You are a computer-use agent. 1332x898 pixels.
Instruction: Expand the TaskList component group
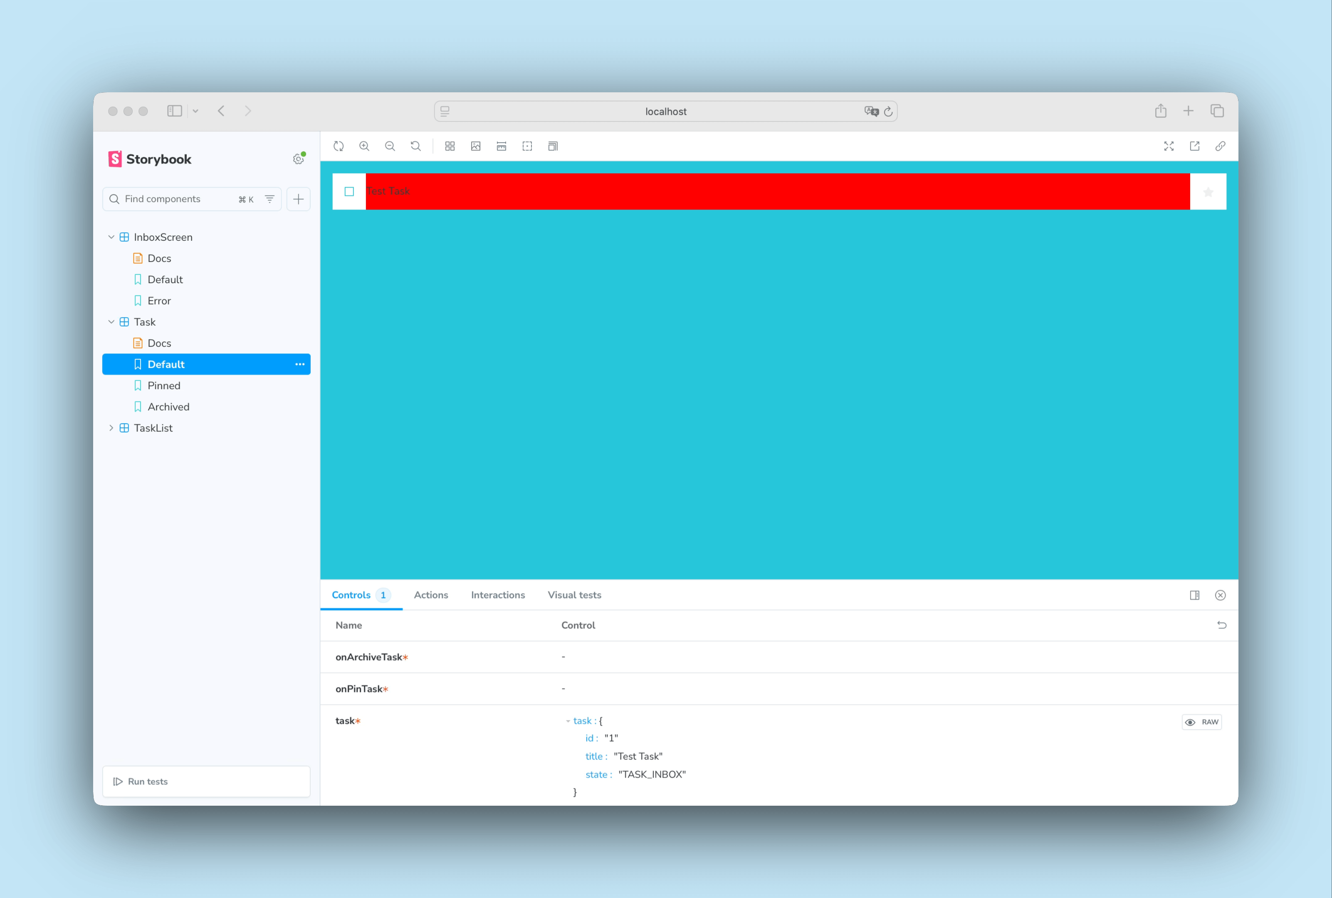[x=111, y=428]
